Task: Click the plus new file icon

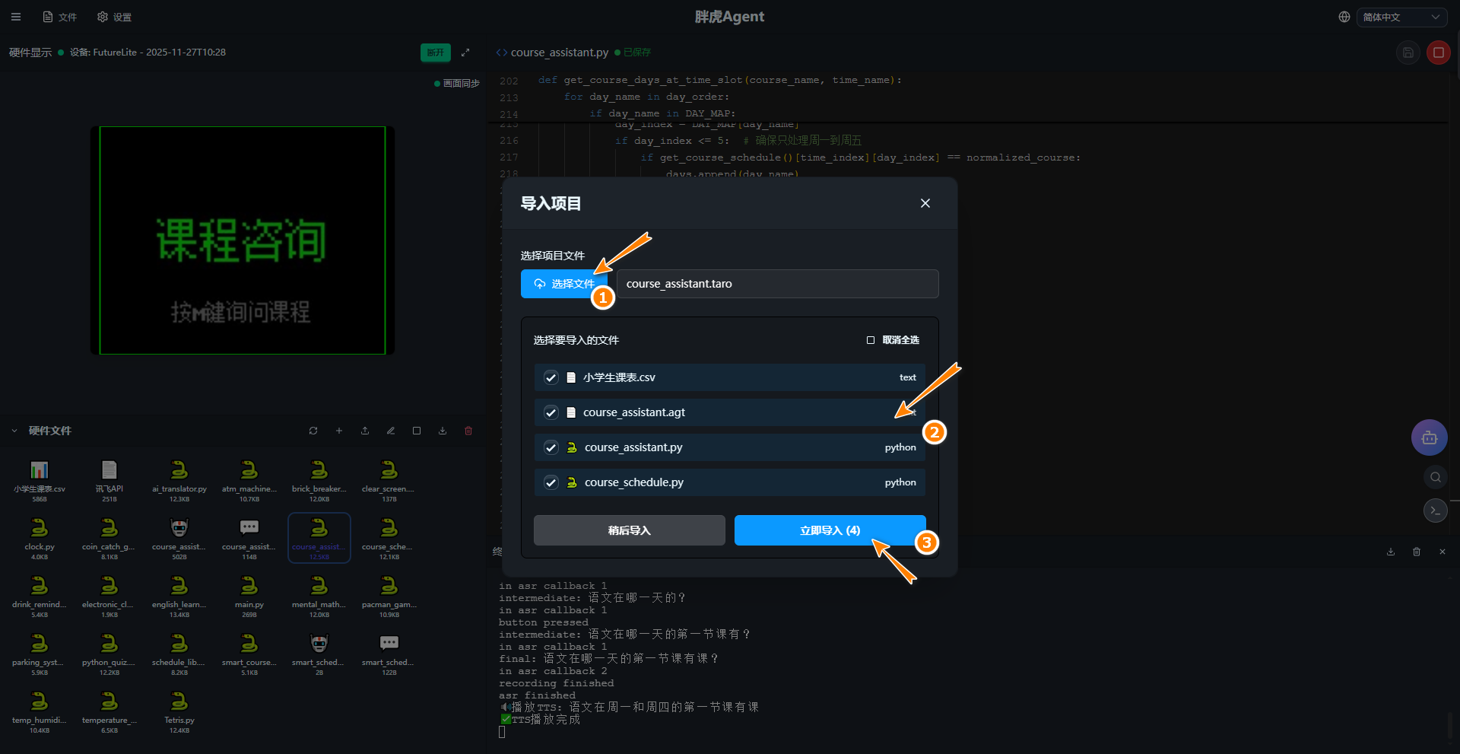Action: tap(339, 431)
